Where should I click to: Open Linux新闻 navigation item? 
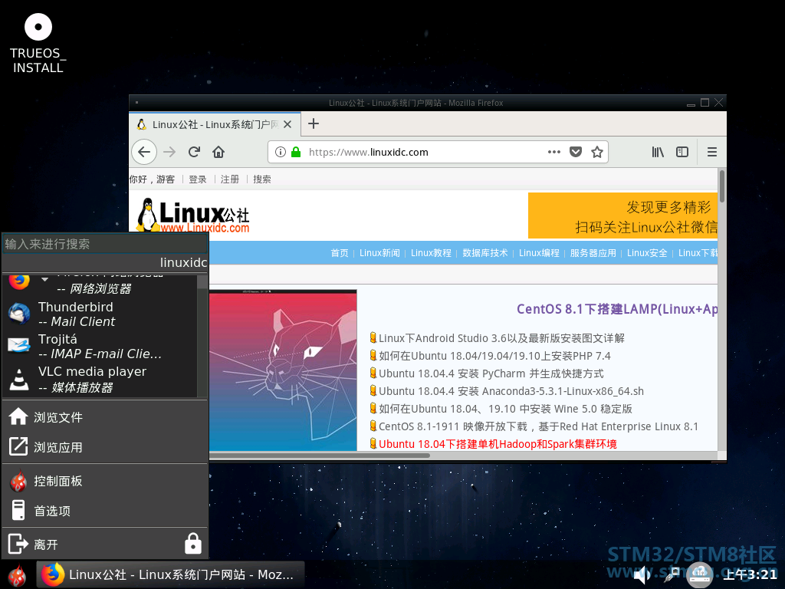tap(379, 253)
